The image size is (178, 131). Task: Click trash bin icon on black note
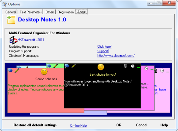click(126, 66)
